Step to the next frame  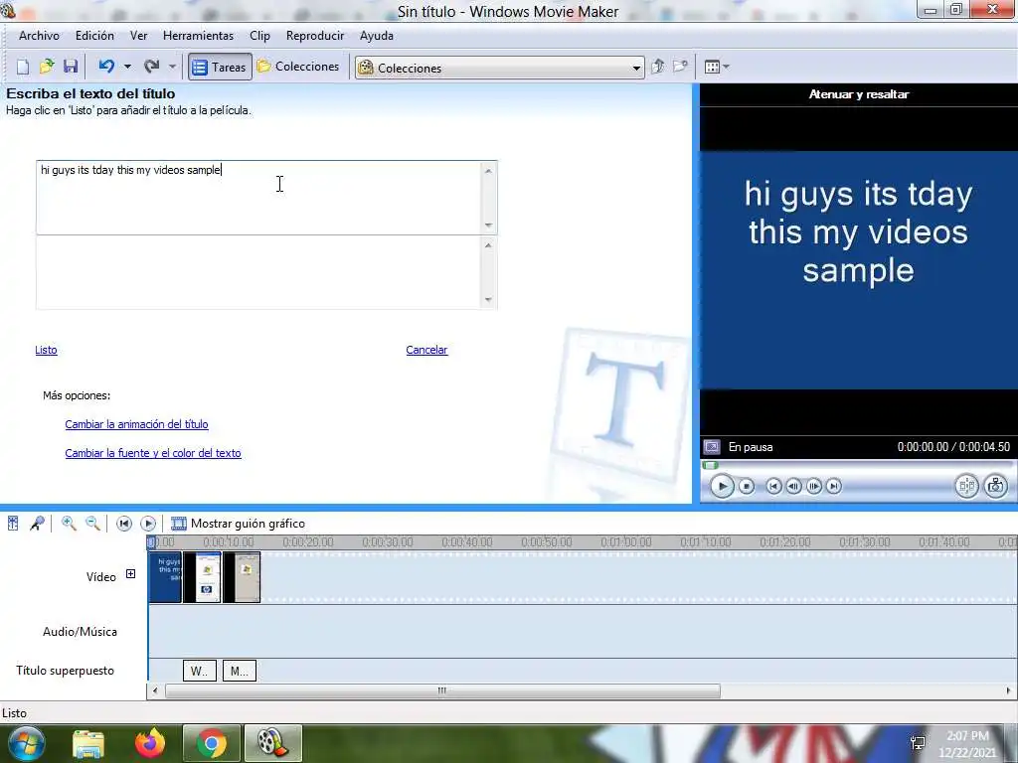[x=813, y=486]
